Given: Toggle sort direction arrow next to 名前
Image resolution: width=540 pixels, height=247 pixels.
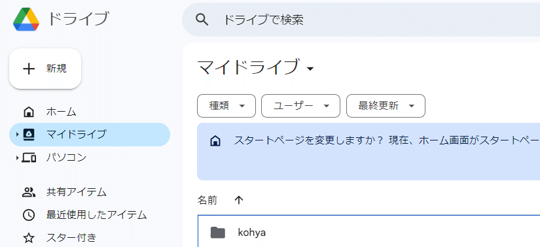Looking at the screenshot, I should [x=239, y=200].
